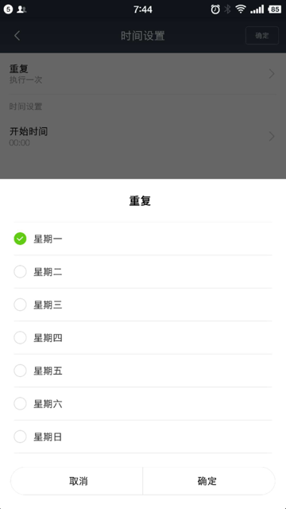Image resolution: width=286 pixels, height=509 pixels.
Task: Uncheck the green 星期一 checkbox
Action: (x=20, y=239)
